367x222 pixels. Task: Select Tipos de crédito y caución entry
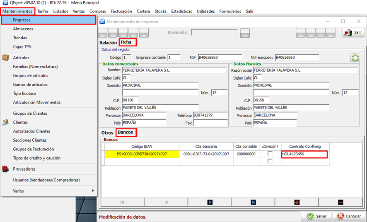point(37,158)
